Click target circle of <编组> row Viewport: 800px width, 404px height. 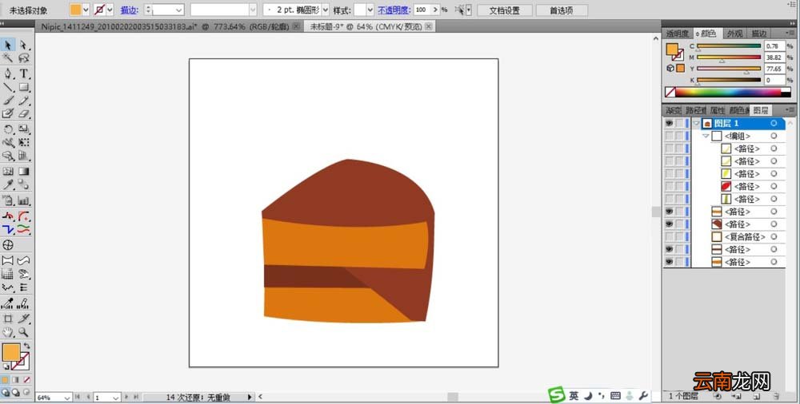774,136
